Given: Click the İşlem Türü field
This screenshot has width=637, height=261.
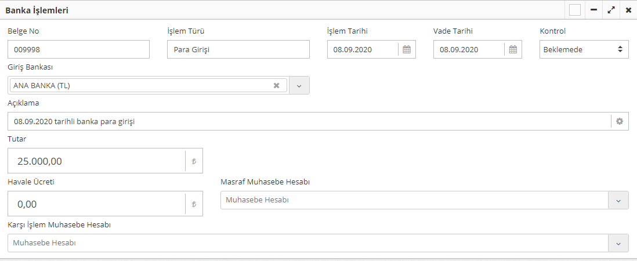Looking at the screenshot, I should pyautogui.click(x=238, y=50).
